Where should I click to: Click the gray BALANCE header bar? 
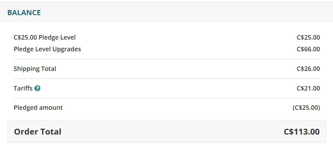pyautogui.click(x=167, y=12)
